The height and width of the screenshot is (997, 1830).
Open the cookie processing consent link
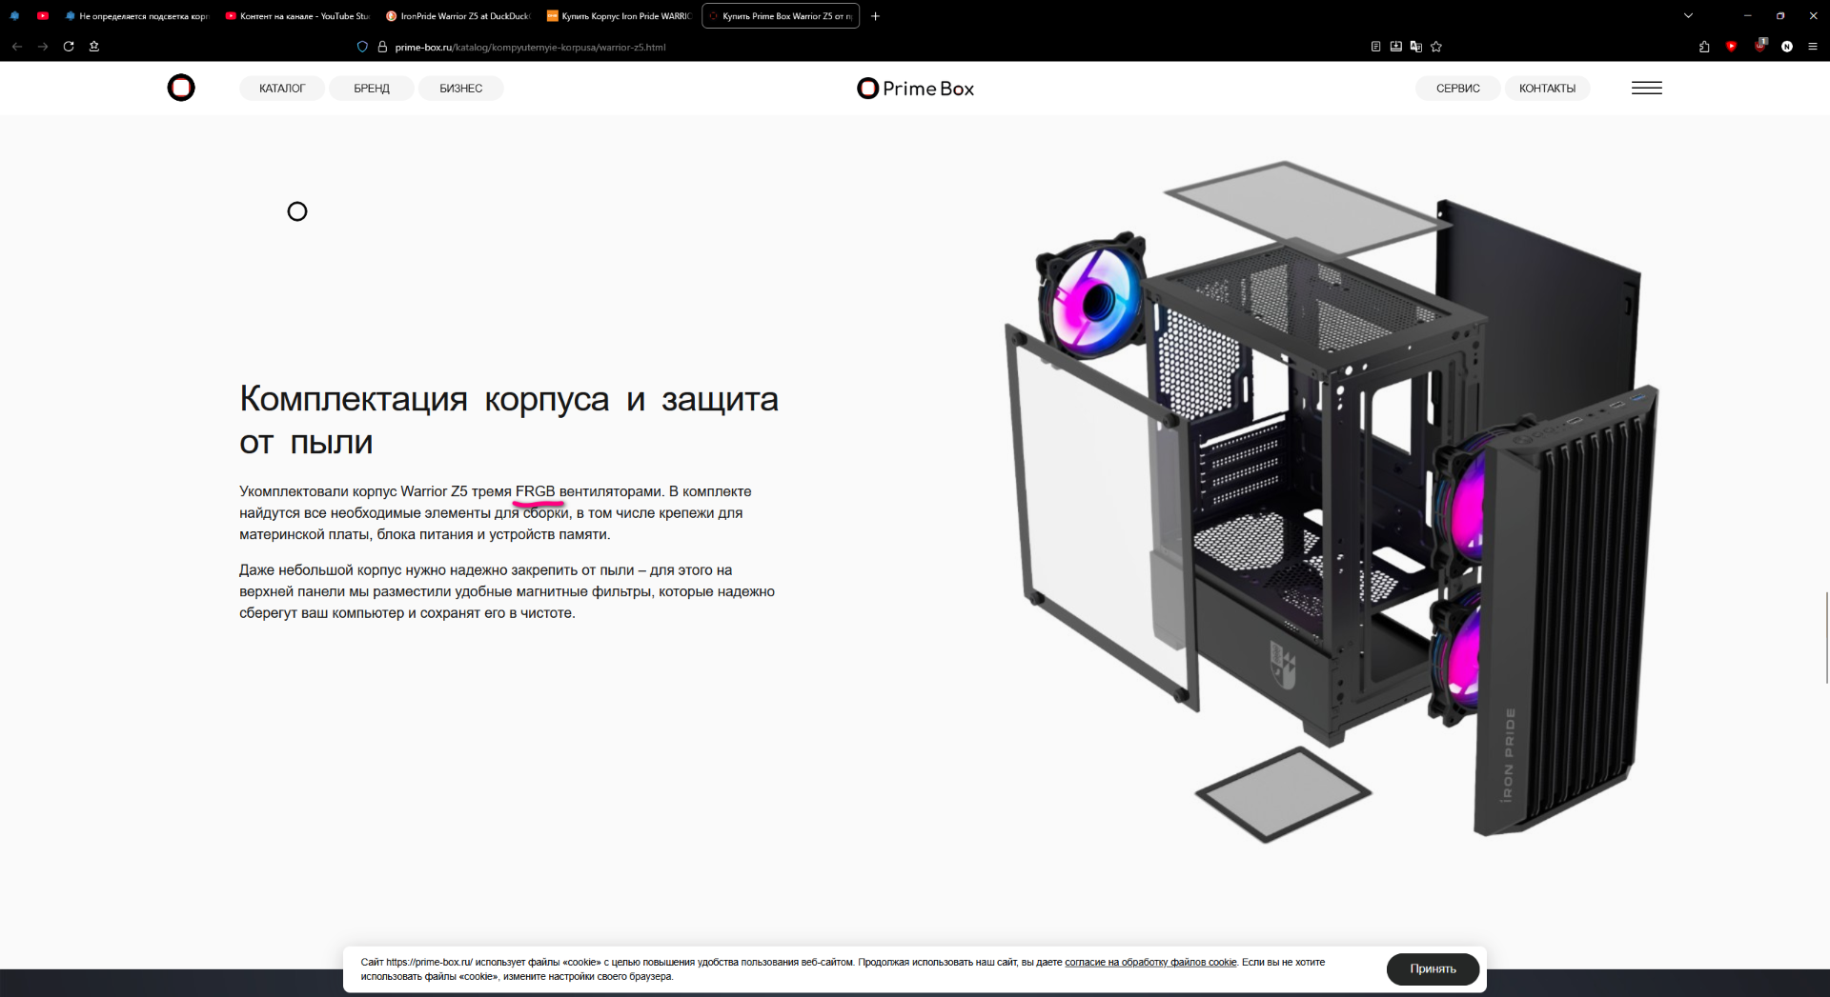[1149, 962]
